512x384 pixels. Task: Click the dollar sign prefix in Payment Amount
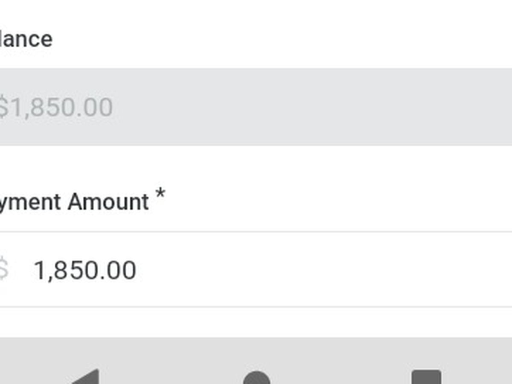(x=3, y=270)
